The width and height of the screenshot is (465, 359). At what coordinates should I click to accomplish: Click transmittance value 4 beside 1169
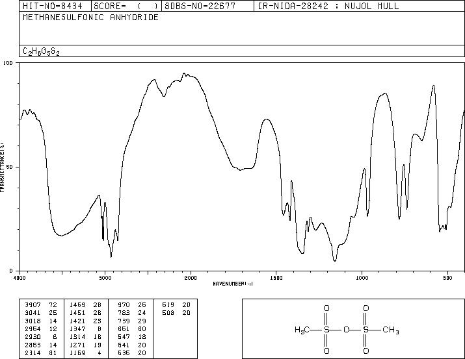[100, 353]
